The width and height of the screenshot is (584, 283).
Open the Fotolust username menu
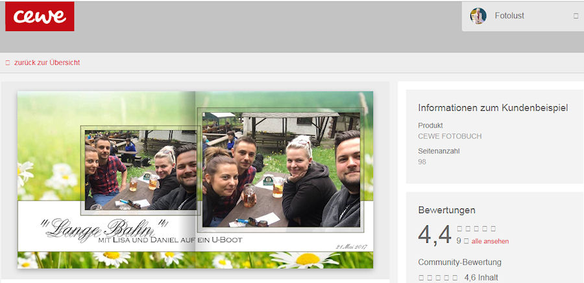pyautogui.click(x=509, y=16)
